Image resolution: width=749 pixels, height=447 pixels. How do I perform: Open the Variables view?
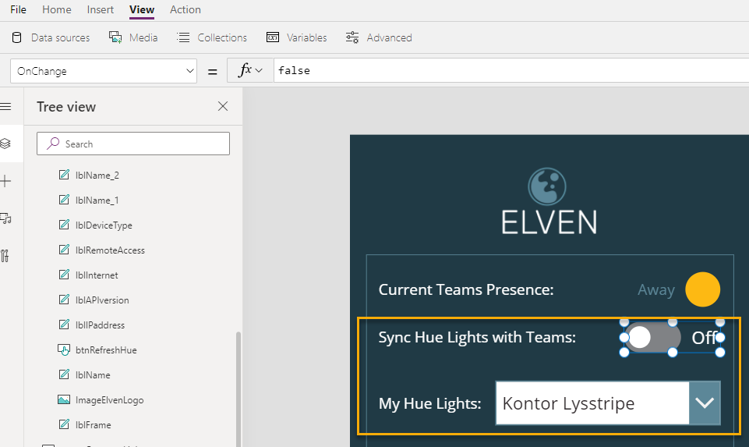coord(297,37)
